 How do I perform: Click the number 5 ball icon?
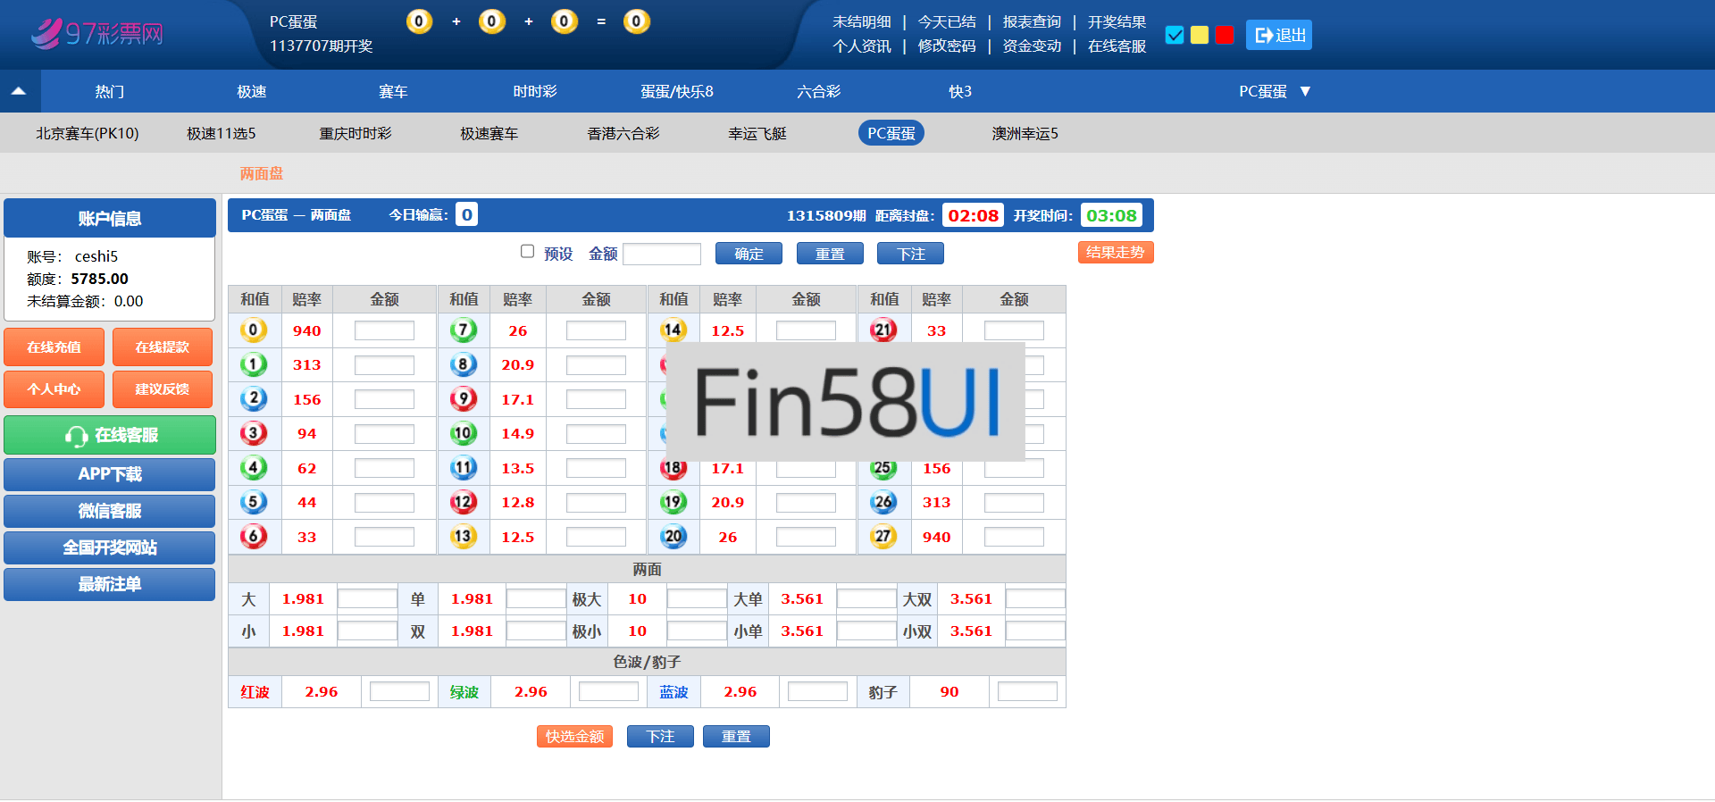tap(254, 502)
